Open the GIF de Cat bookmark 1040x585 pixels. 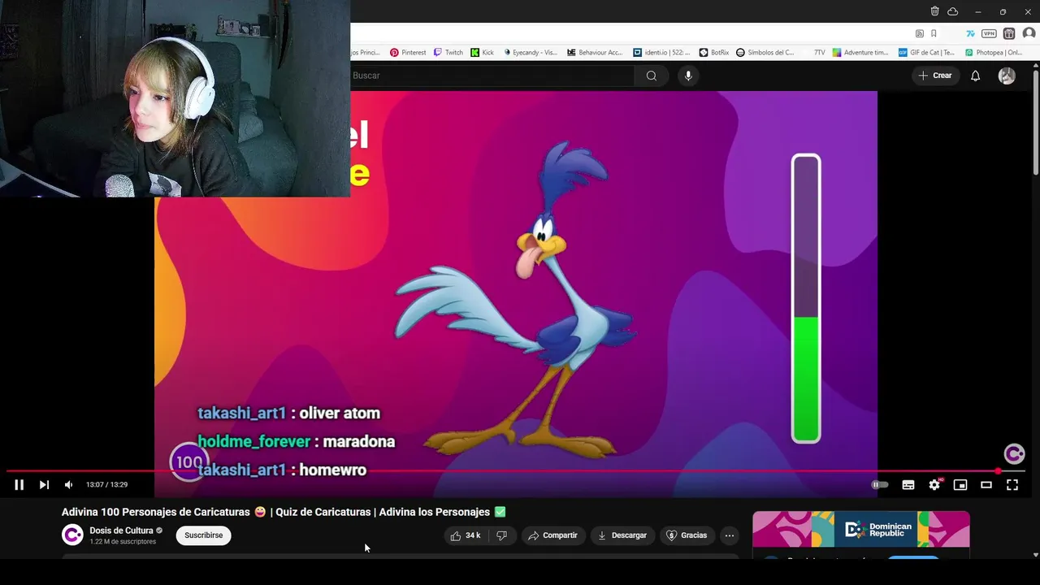click(x=927, y=52)
